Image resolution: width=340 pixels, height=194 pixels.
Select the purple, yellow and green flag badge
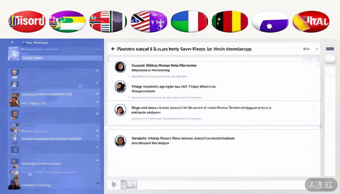click(67, 21)
